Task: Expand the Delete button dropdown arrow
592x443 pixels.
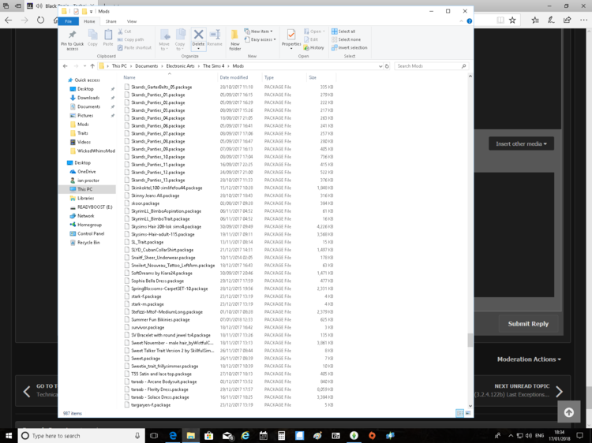Action: coord(198,49)
